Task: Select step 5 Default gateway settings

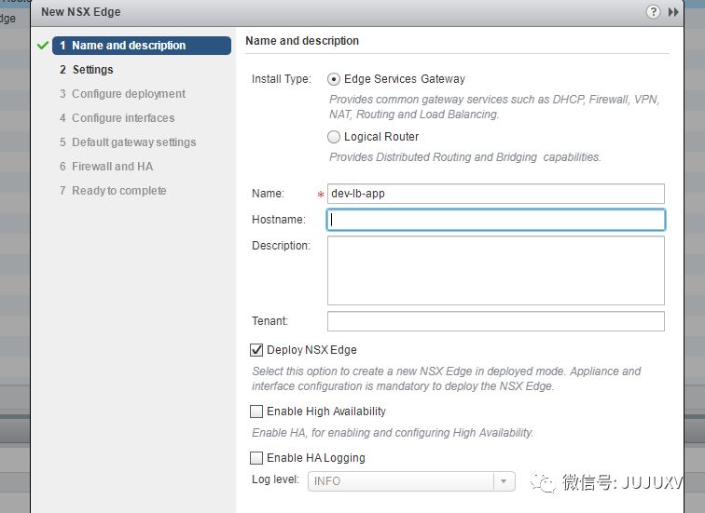Action: coord(128,142)
